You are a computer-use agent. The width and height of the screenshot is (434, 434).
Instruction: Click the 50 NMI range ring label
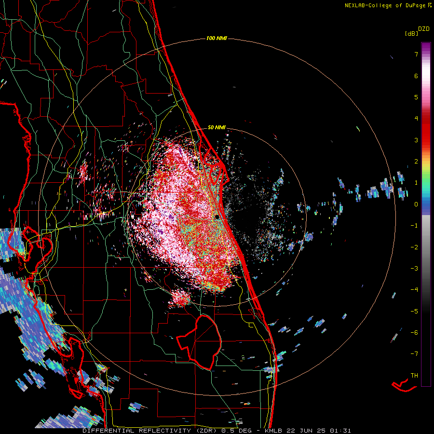[x=217, y=127]
